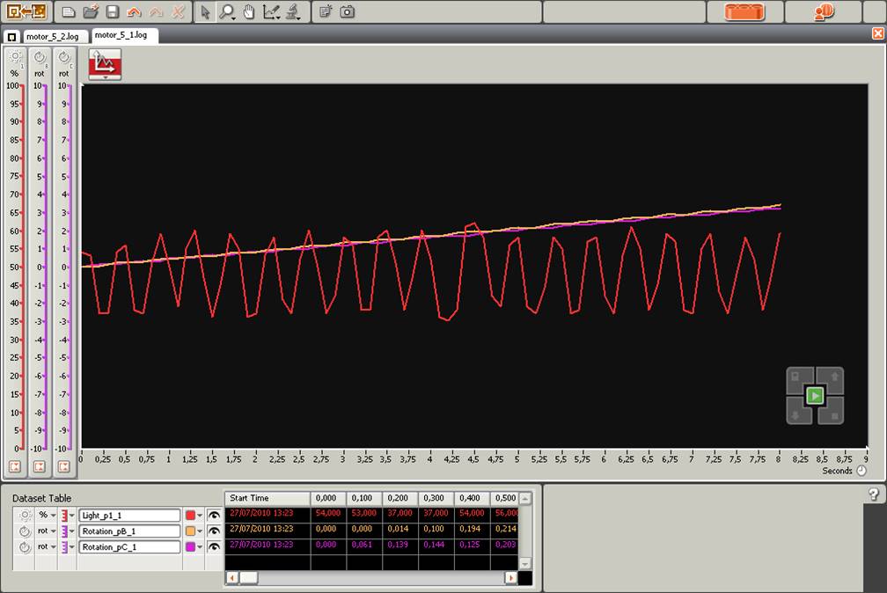This screenshot has height=593, width=887.
Task: Click the orange LEGO brick icon
Action: [x=744, y=12]
